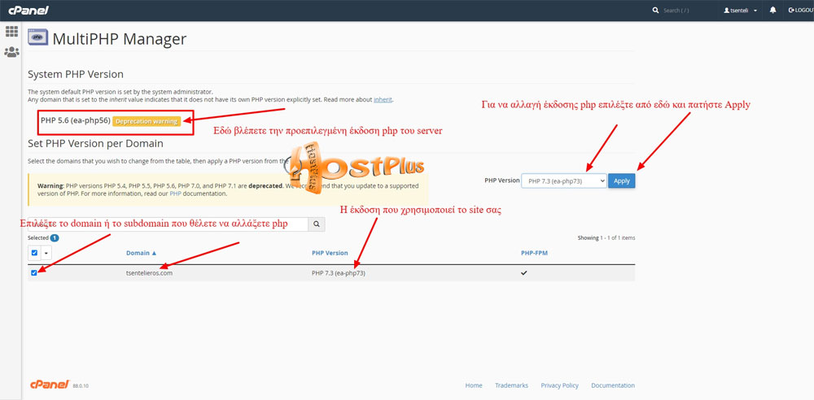Open the PHP documentation link in warning
Viewport: 814px width, 400px height.
(176, 193)
